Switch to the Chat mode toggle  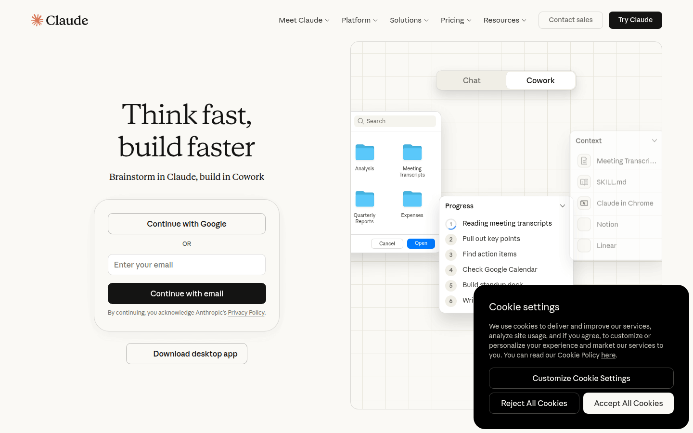tap(472, 80)
